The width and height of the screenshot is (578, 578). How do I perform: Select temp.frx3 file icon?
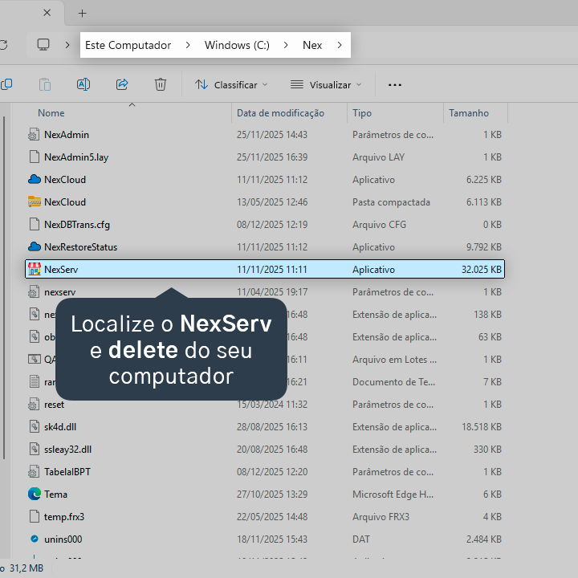(x=34, y=517)
